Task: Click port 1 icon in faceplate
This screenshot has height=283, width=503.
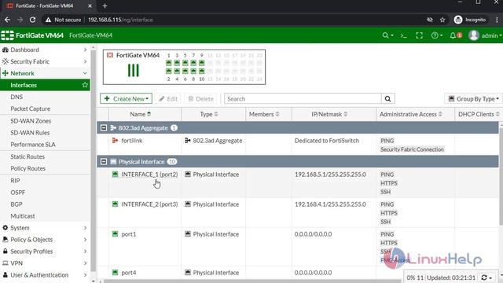Action: [169, 63]
